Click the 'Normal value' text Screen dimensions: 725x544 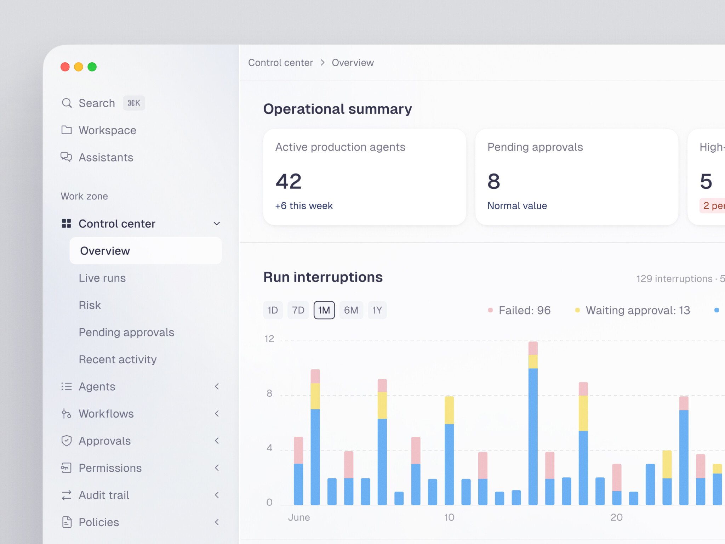517,206
